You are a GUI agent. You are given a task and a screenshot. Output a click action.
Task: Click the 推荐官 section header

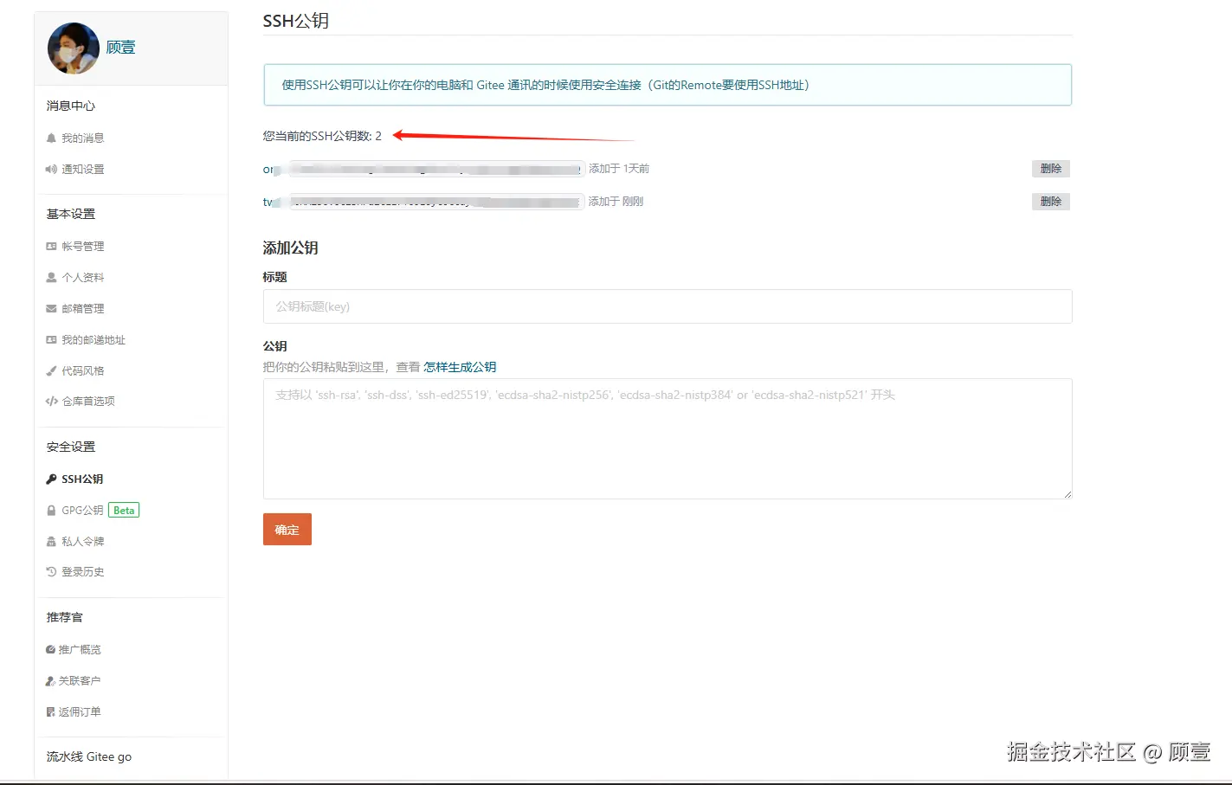pos(65,617)
